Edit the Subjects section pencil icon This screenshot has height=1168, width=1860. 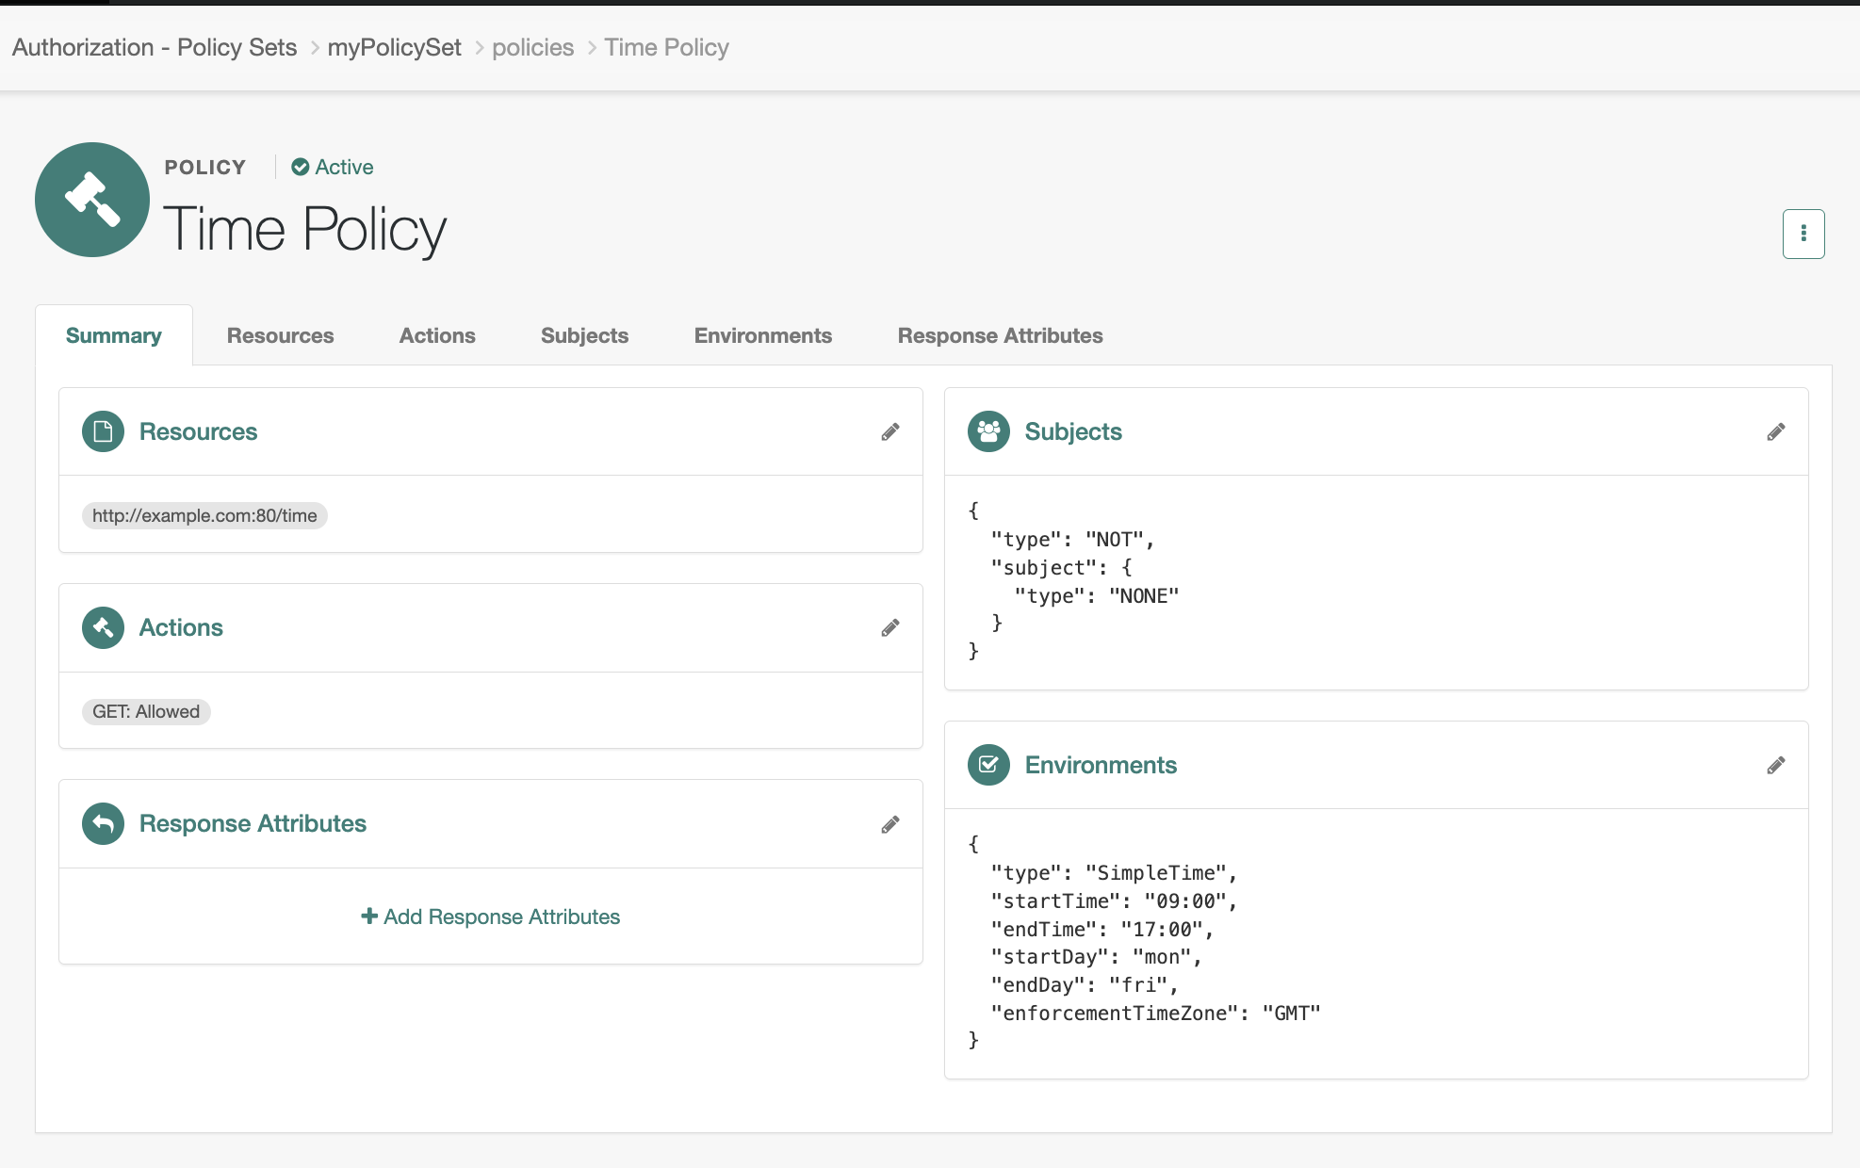[x=1777, y=431]
